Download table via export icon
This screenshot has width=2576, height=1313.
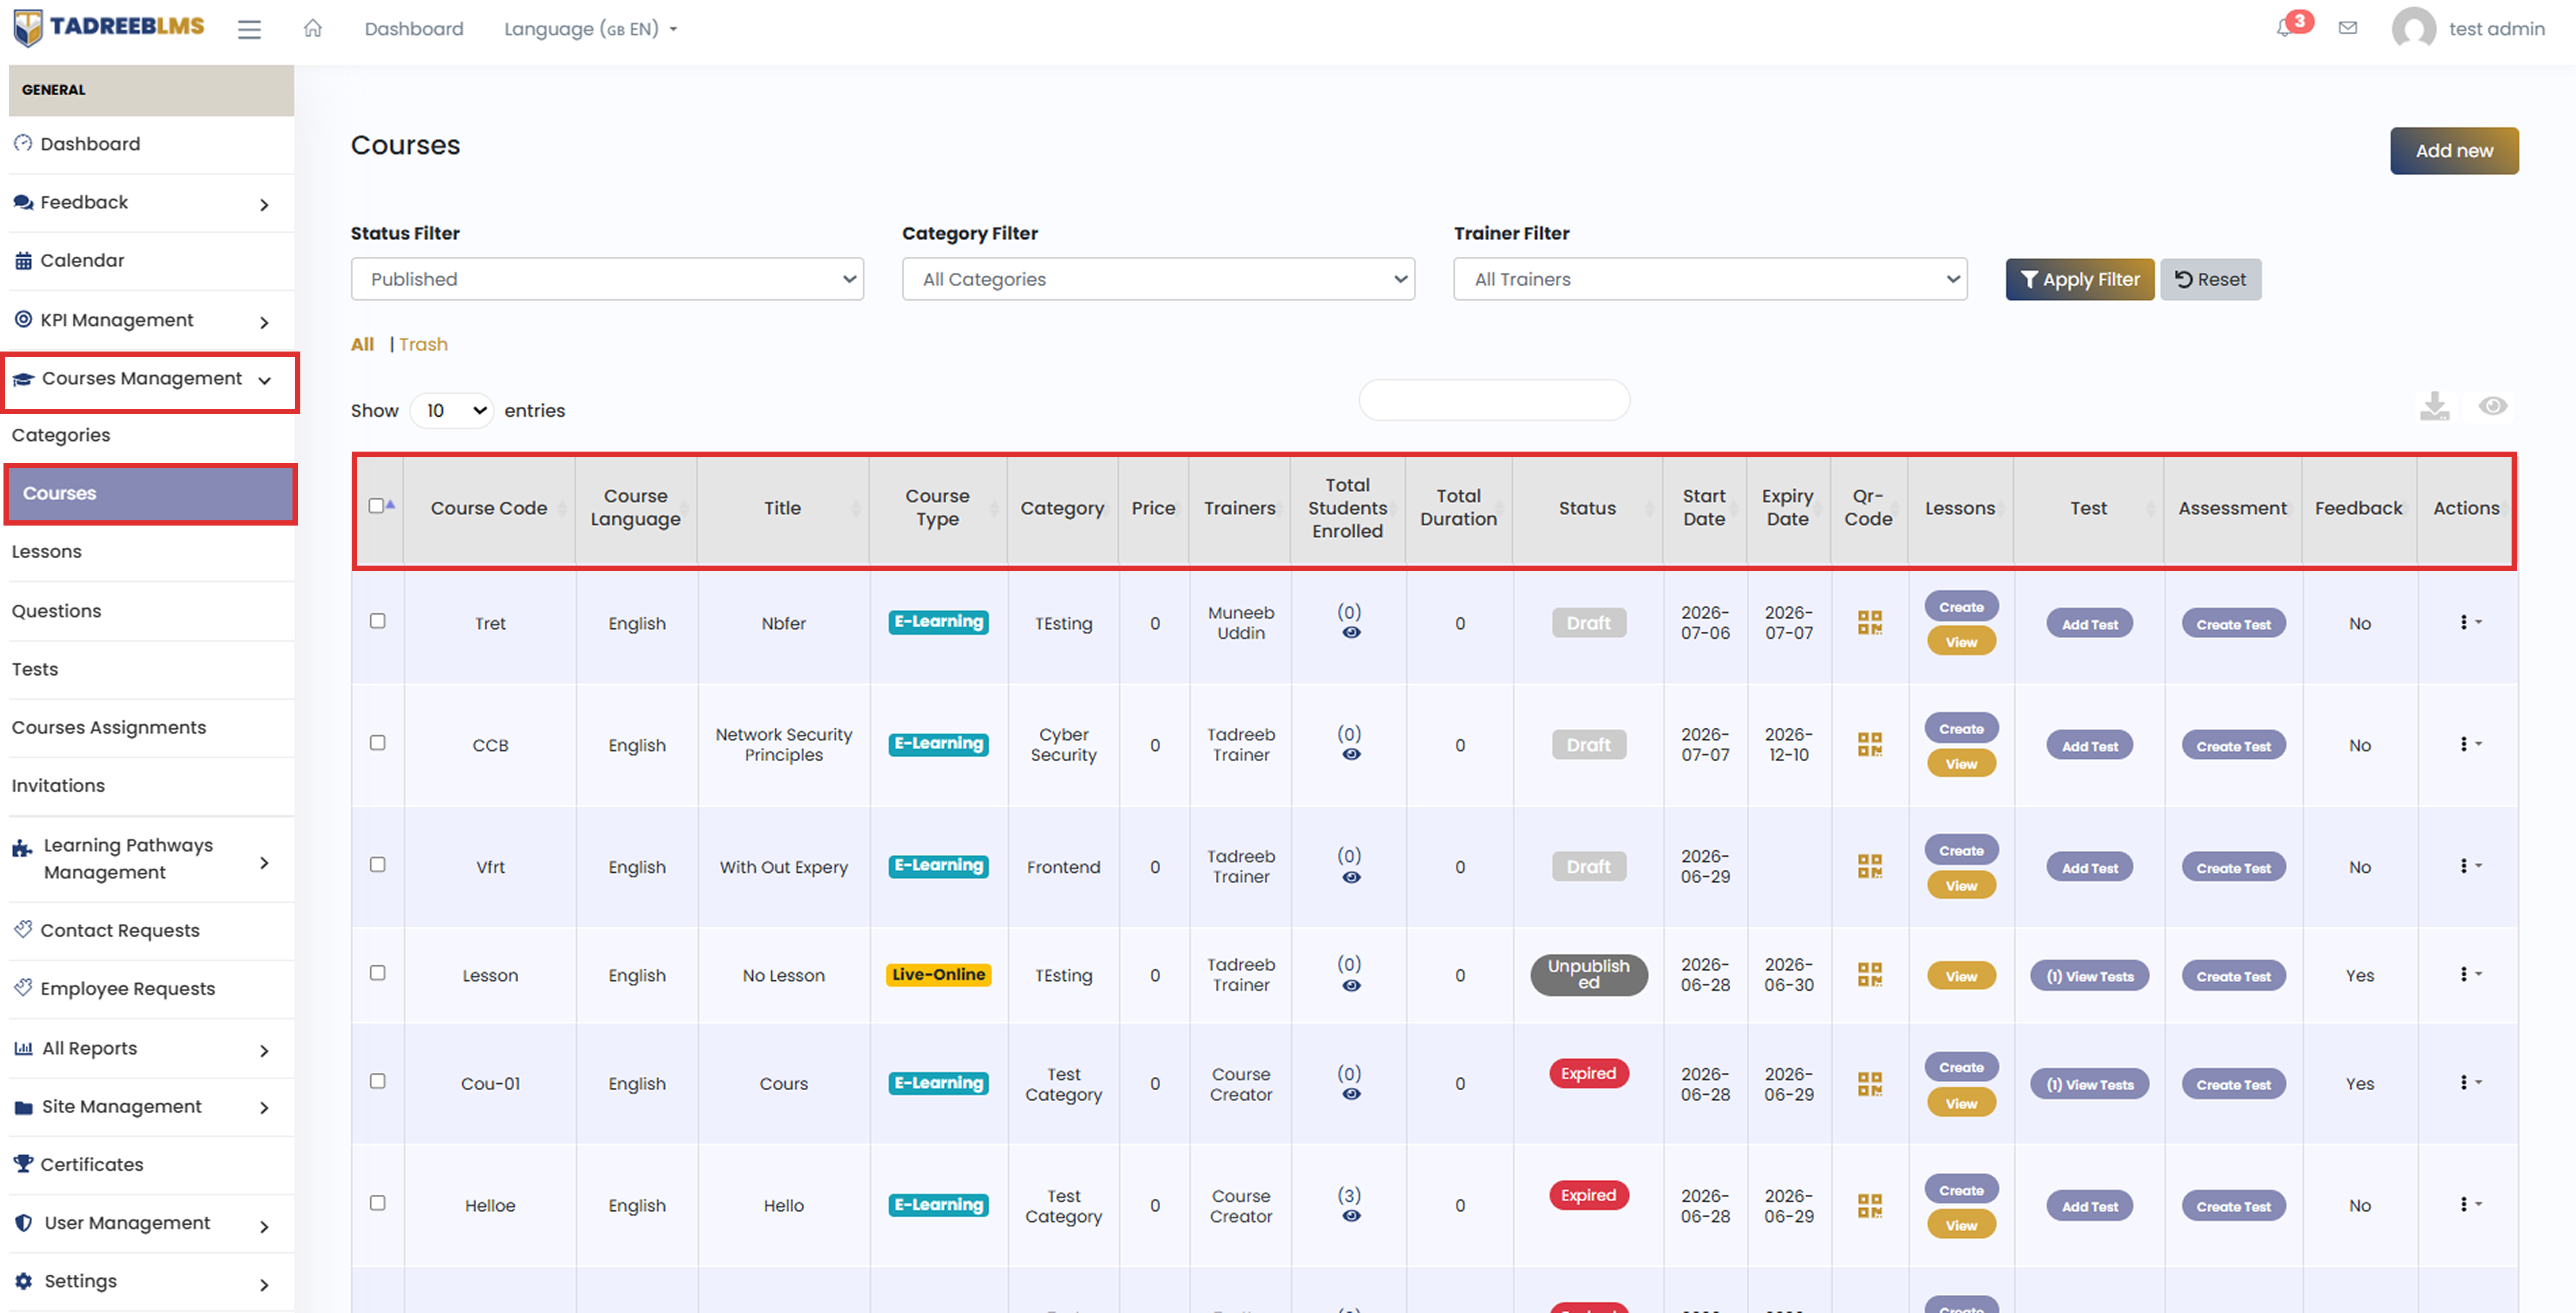pyautogui.click(x=2435, y=406)
